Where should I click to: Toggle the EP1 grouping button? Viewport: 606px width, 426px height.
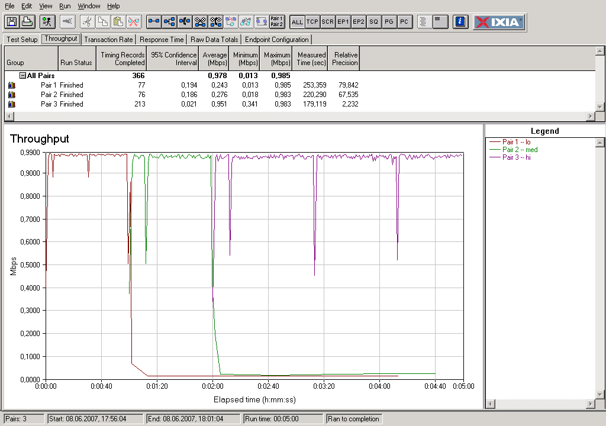tap(343, 22)
